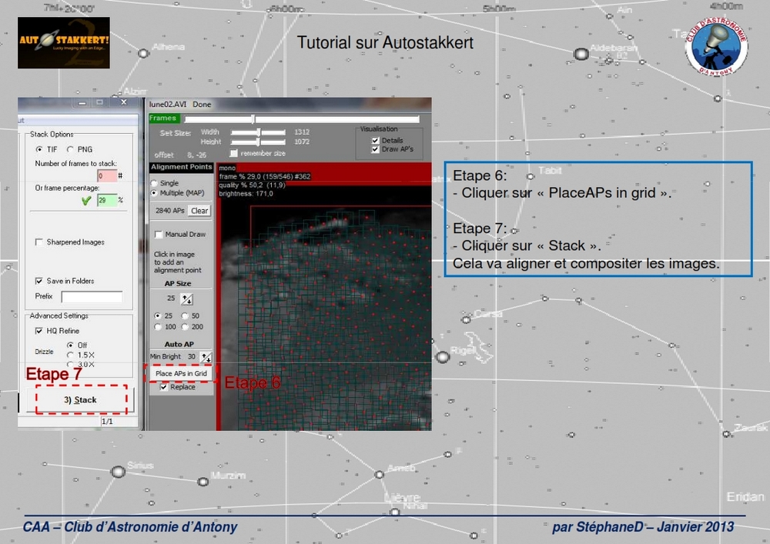770x544 pixels.
Task: Select Drizzle Off radio option
Action: [70, 345]
